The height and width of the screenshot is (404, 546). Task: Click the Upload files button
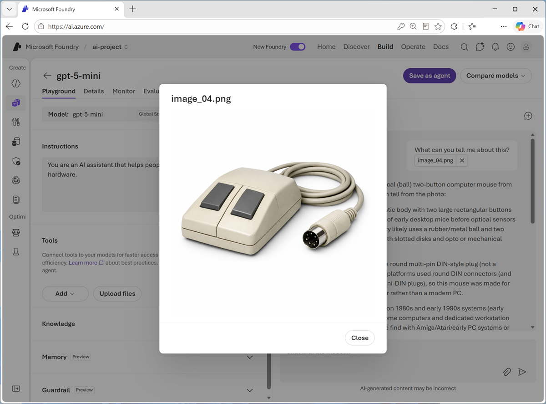click(x=117, y=294)
